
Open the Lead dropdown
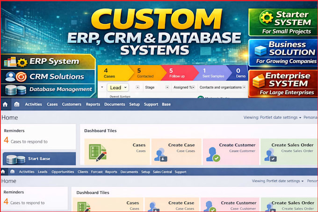[x=118, y=87]
